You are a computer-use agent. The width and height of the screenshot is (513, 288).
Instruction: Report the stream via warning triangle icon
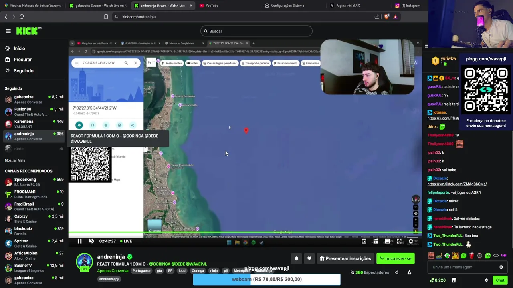409,272
